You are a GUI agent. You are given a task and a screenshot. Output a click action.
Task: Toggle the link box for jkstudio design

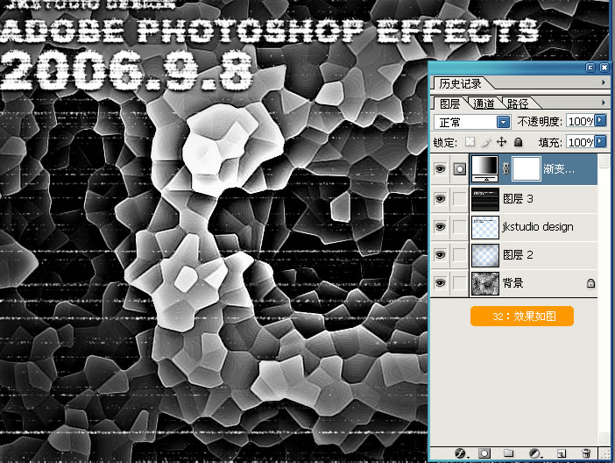click(x=459, y=227)
